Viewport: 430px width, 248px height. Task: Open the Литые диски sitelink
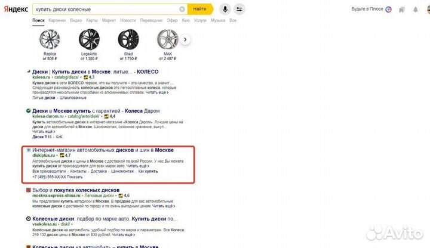pos(44,98)
